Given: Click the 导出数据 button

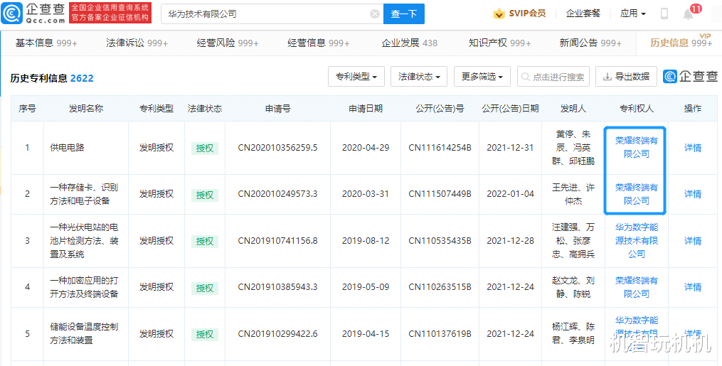Looking at the screenshot, I should coord(626,77).
